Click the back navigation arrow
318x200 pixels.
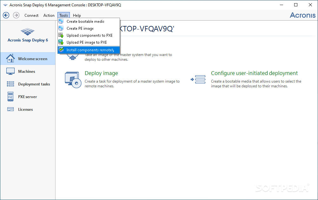[6, 15]
